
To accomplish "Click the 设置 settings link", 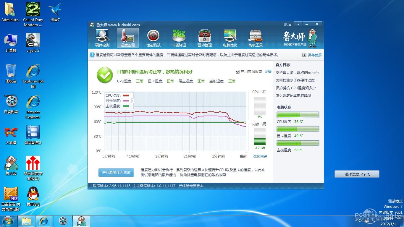I will coord(268,72).
